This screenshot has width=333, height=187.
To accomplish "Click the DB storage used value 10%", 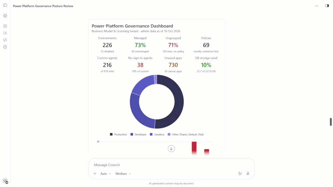I will (x=206, y=65).
